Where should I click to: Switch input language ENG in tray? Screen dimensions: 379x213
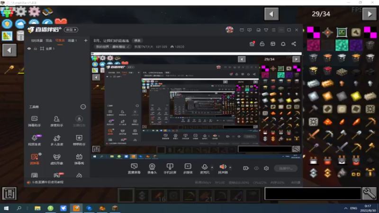353,208
